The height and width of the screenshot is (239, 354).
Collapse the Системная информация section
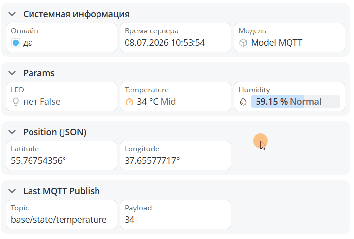12,14
